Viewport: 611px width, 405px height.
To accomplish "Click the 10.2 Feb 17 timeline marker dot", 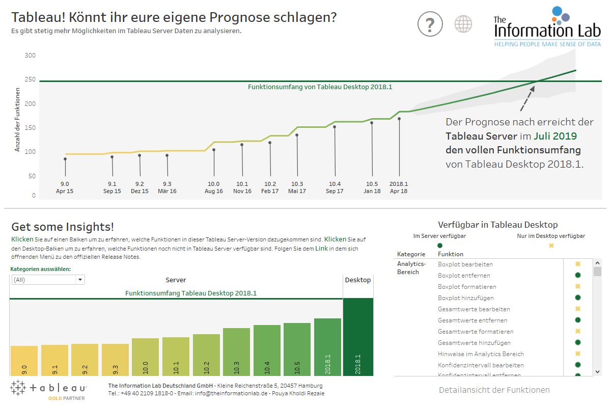I will (x=270, y=143).
